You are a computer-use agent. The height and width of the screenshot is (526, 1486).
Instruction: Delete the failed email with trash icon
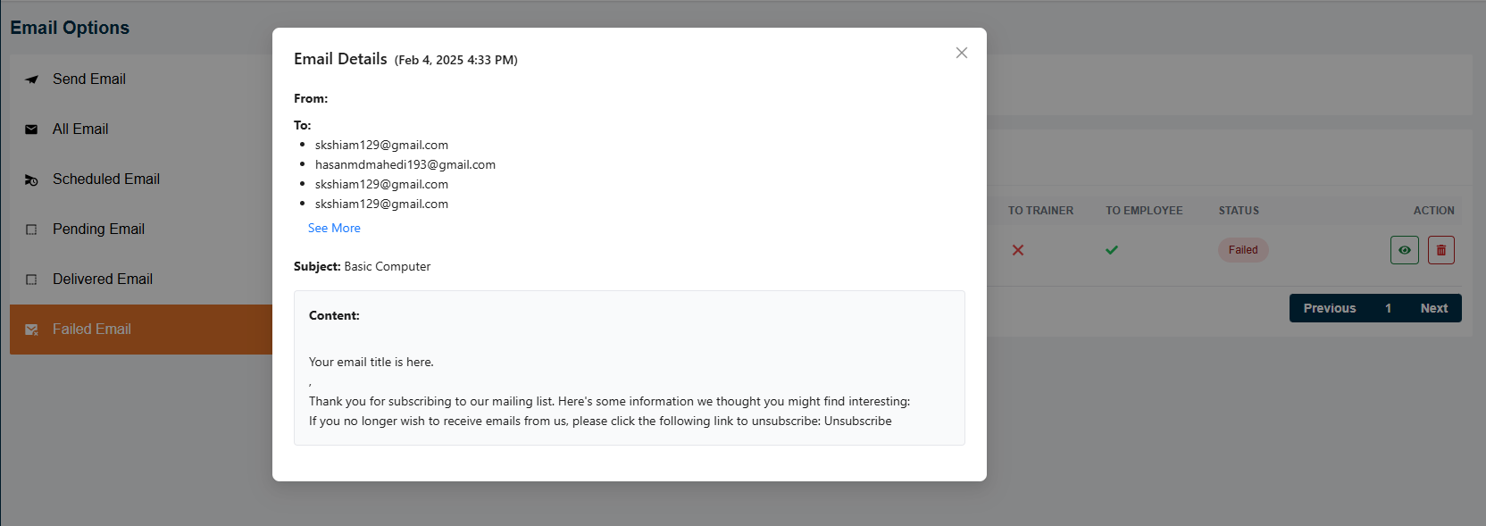point(1440,250)
